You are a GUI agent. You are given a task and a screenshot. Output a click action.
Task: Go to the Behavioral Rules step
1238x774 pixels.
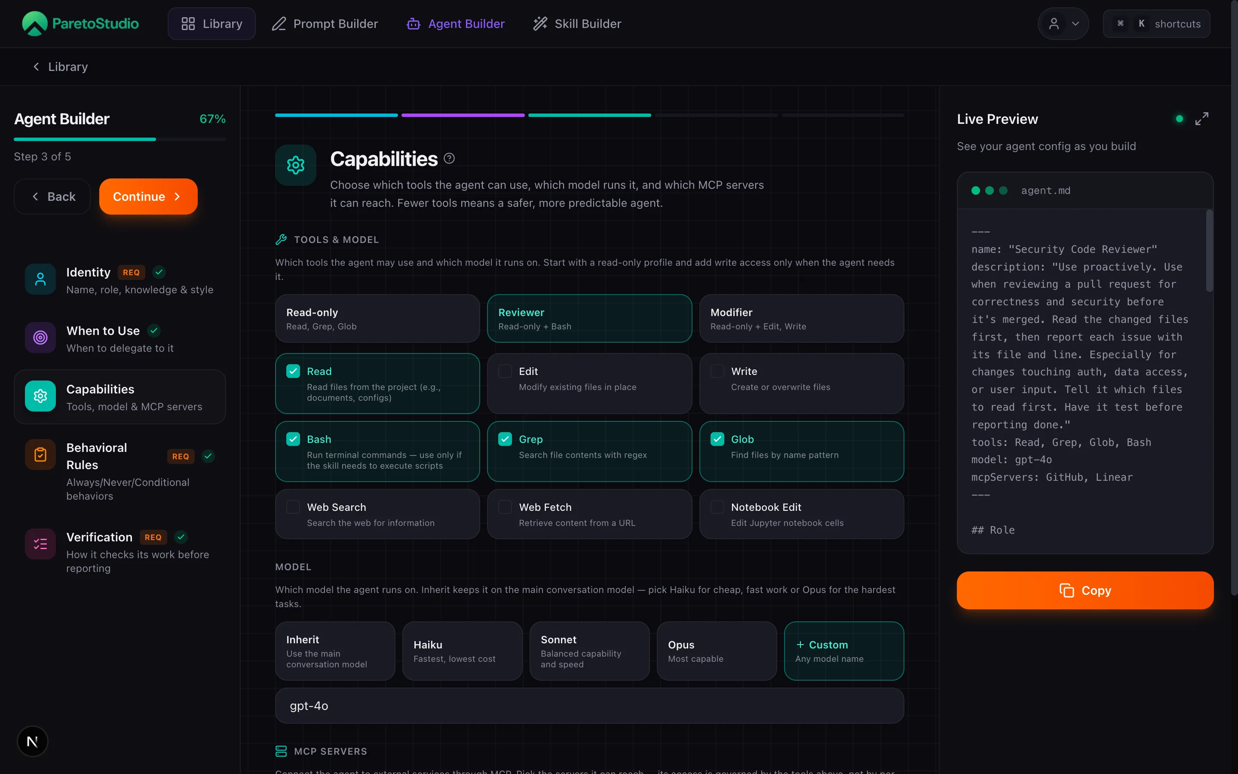tap(120, 470)
